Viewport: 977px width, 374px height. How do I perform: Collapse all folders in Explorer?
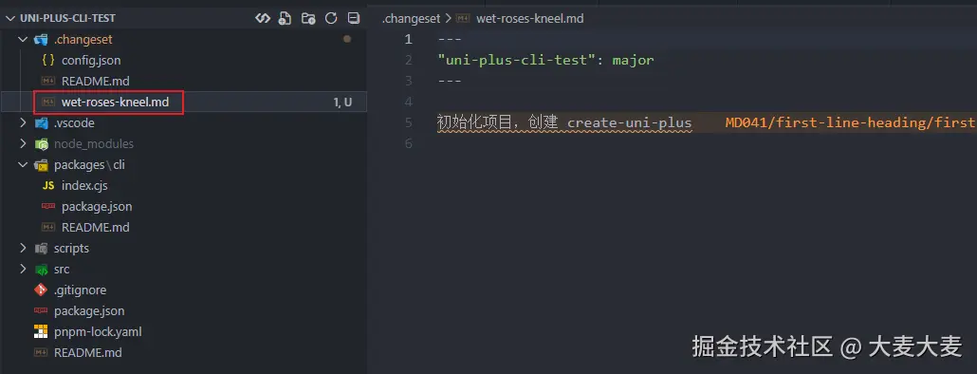click(x=354, y=18)
